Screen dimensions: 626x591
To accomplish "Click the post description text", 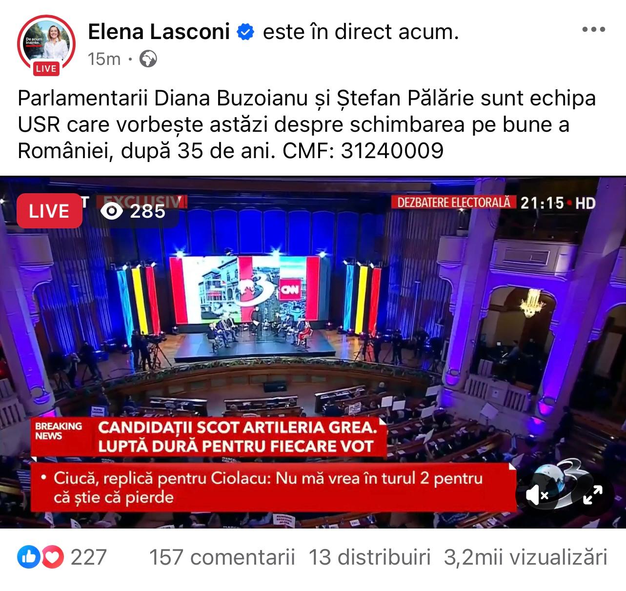I will click(306, 125).
